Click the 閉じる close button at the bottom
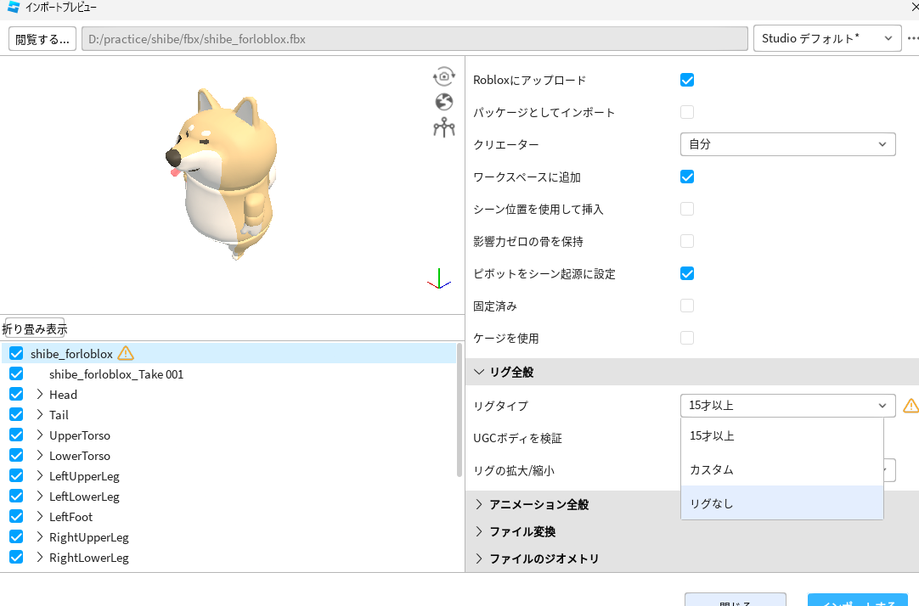 [x=735, y=601]
